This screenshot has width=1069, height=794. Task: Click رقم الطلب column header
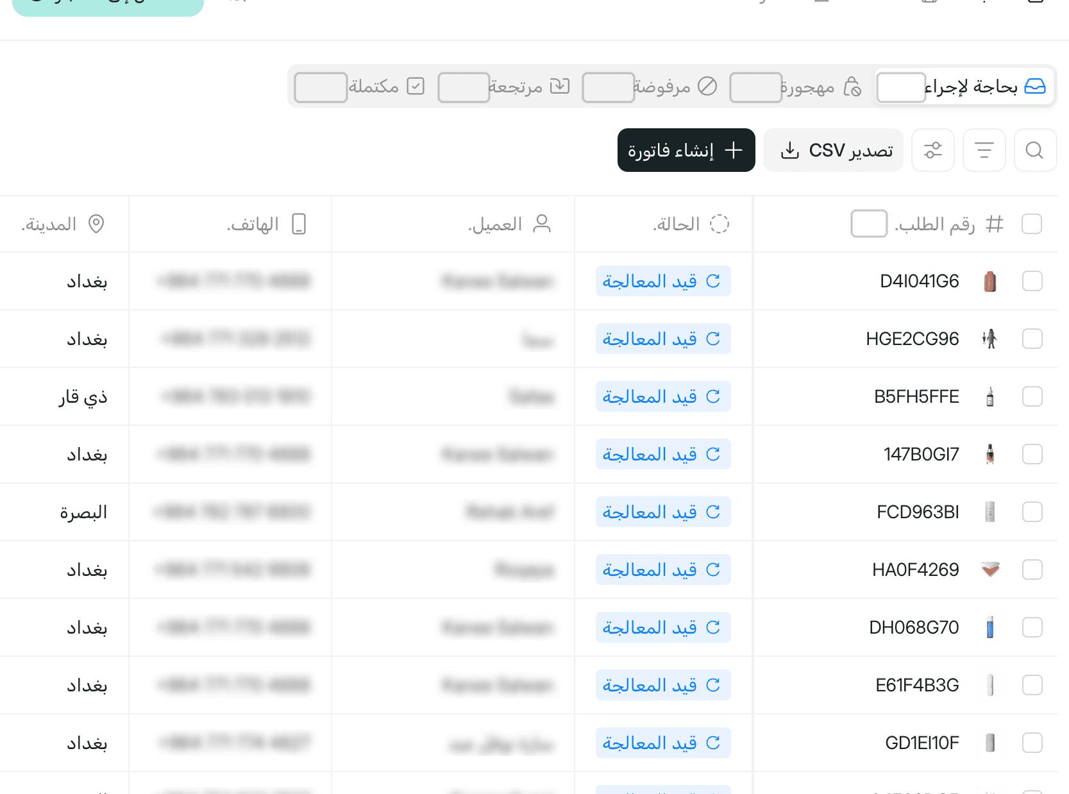coord(935,224)
